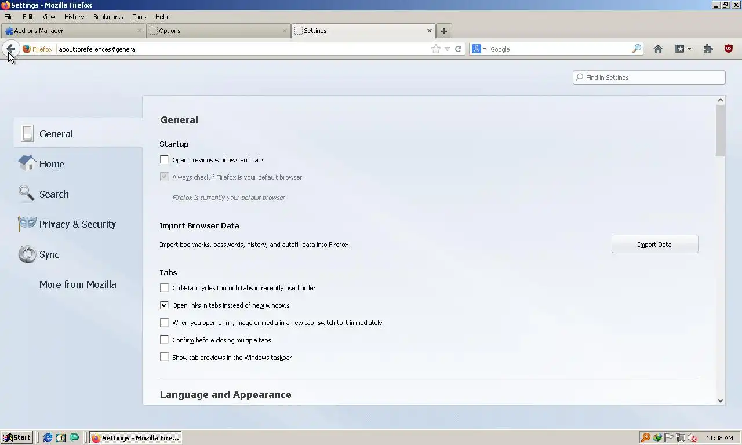This screenshot has width=742, height=445.
Task: Open the History menu
Action: coord(74,17)
